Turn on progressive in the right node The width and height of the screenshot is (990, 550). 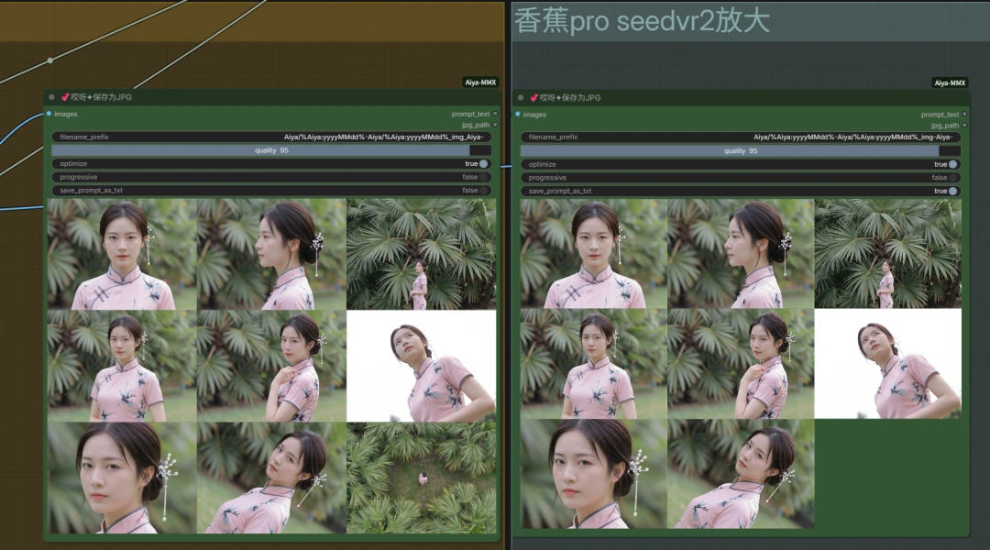tap(952, 178)
